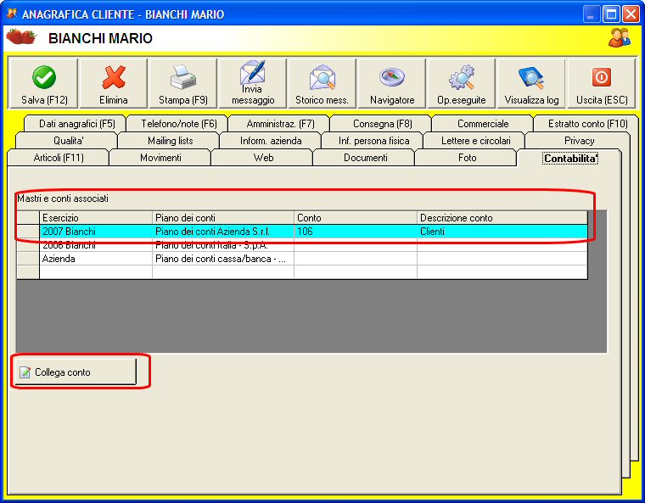Select the 2007 Bianchi row cell

(96, 231)
